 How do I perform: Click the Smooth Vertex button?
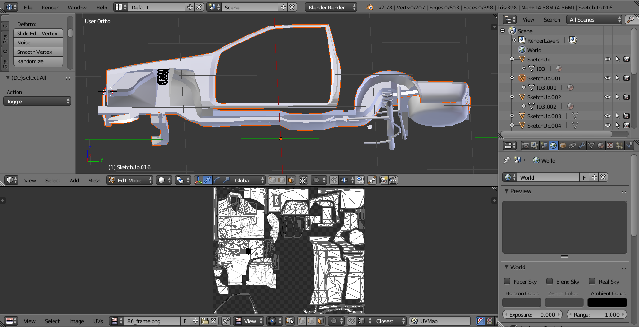[x=38, y=52]
